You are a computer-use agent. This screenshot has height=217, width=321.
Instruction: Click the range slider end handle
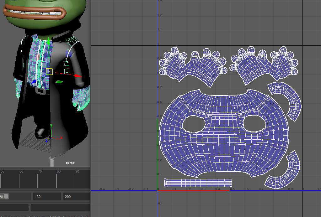point(6,196)
